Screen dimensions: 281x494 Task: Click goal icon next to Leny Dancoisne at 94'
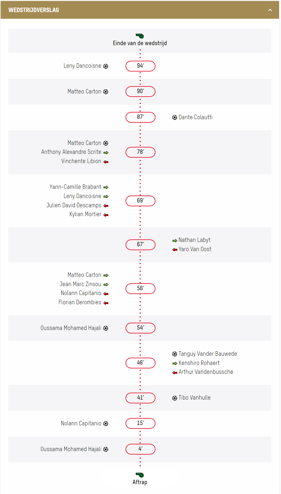click(x=106, y=66)
